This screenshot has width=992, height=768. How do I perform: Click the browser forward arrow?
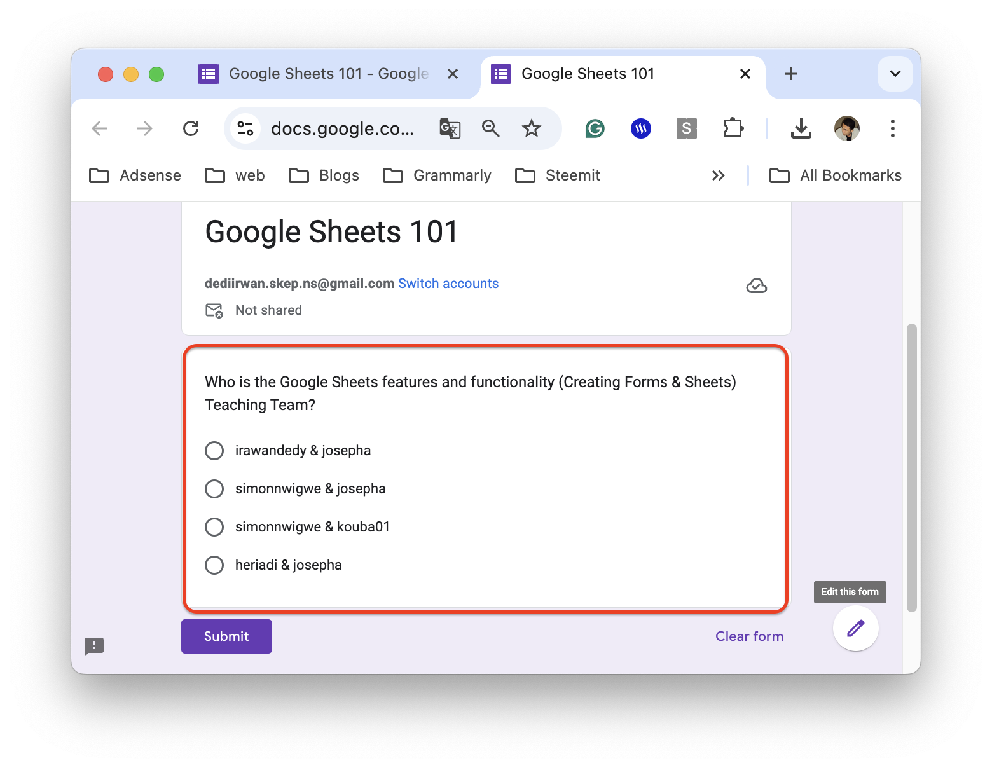[145, 128]
